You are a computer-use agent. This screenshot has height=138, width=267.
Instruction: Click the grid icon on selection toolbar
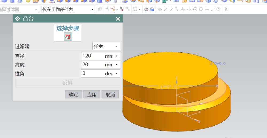coord(226,10)
